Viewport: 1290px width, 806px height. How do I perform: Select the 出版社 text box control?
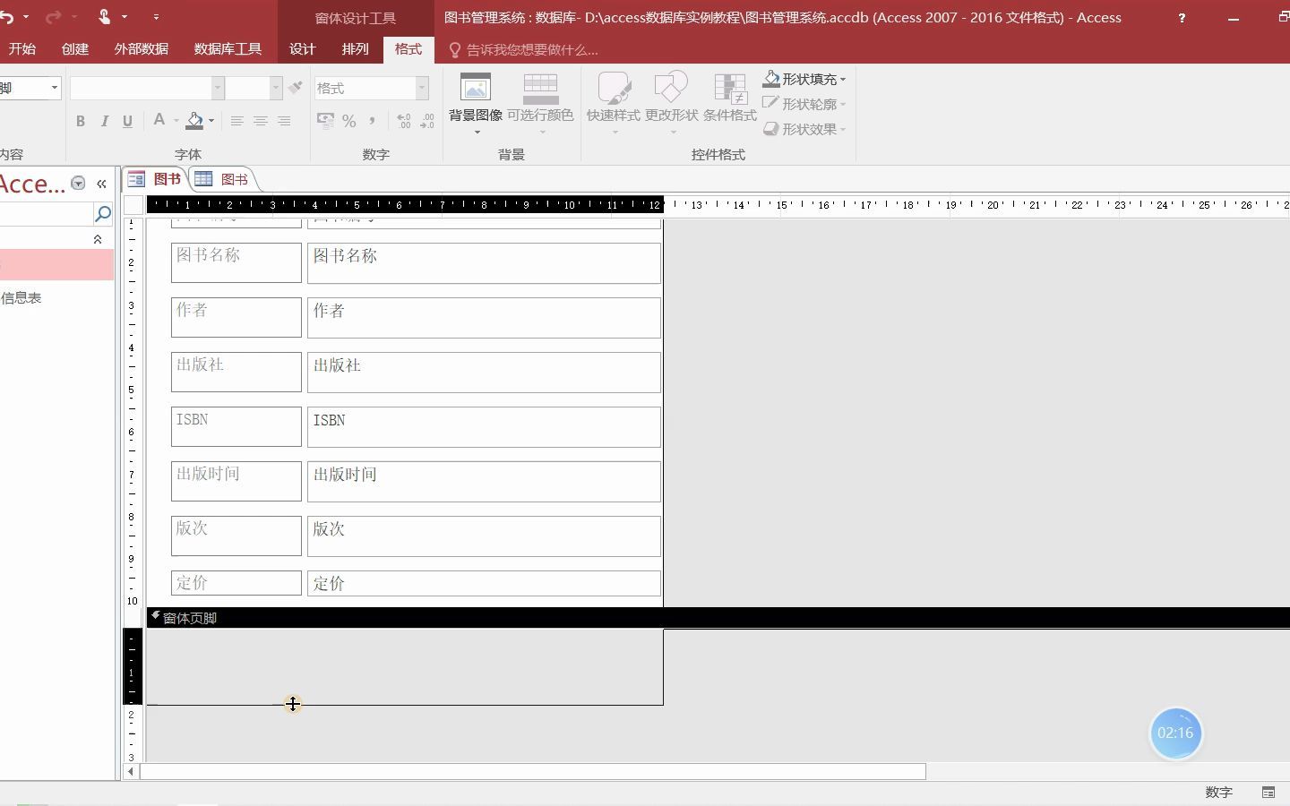[484, 372]
